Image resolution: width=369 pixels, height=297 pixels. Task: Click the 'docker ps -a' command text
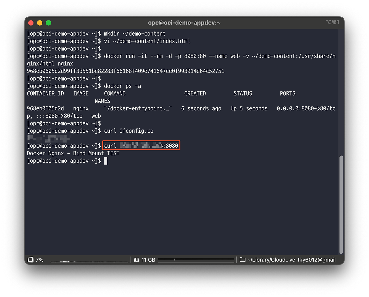122,86
